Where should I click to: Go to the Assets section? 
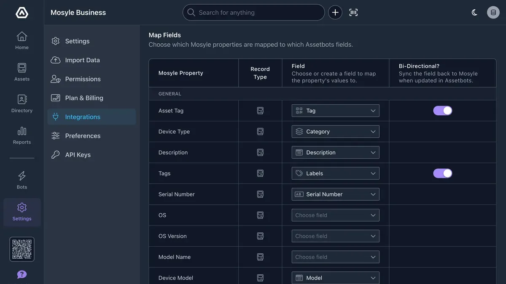click(x=22, y=72)
